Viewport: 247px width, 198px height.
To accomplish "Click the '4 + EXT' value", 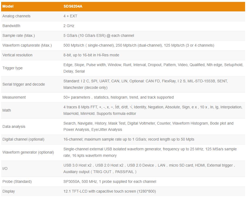I will click(70, 16).
